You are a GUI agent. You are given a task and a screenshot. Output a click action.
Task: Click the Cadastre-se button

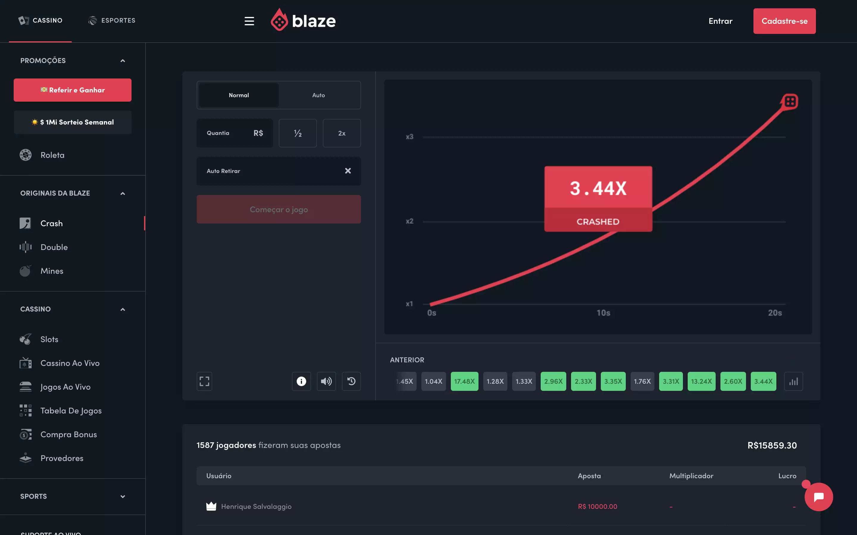(x=784, y=21)
